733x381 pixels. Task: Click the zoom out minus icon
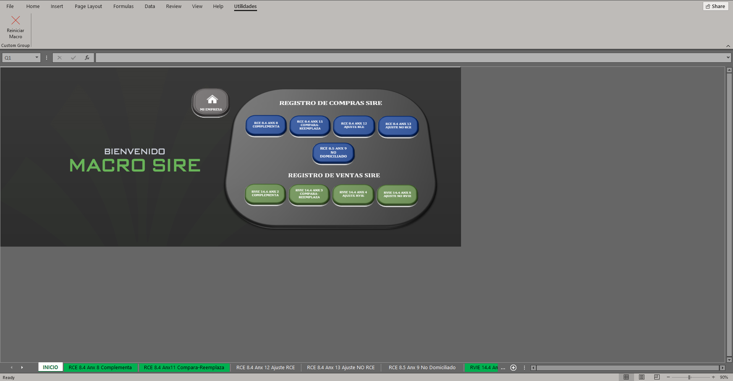[668, 377]
